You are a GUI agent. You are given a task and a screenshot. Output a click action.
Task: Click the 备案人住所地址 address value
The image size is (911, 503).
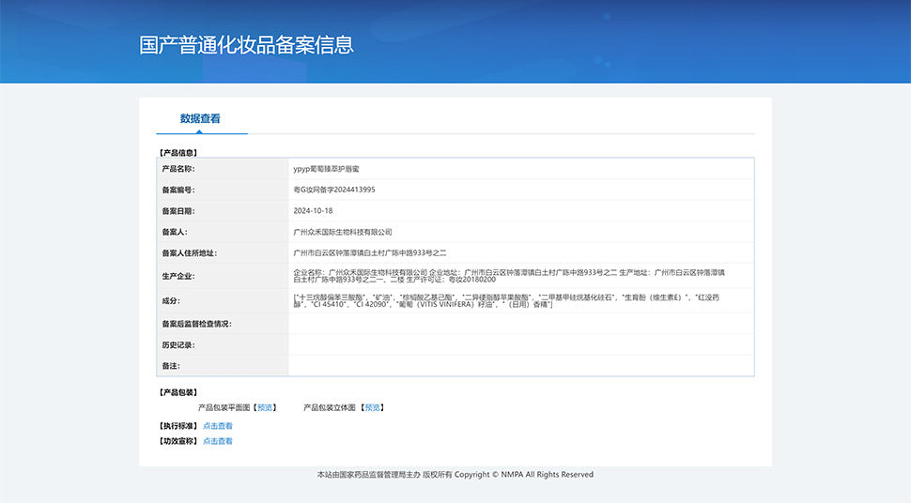click(x=369, y=252)
